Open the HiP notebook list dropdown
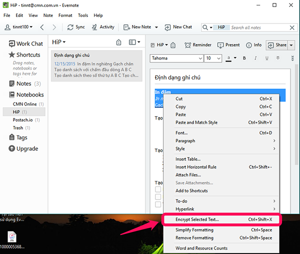300x254 pixels. pos(58,42)
